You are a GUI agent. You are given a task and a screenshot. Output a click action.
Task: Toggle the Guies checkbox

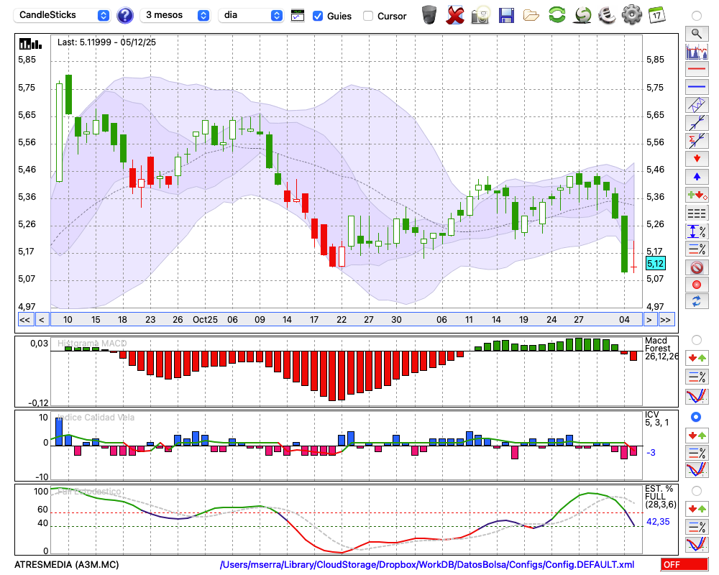pyautogui.click(x=317, y=16)
